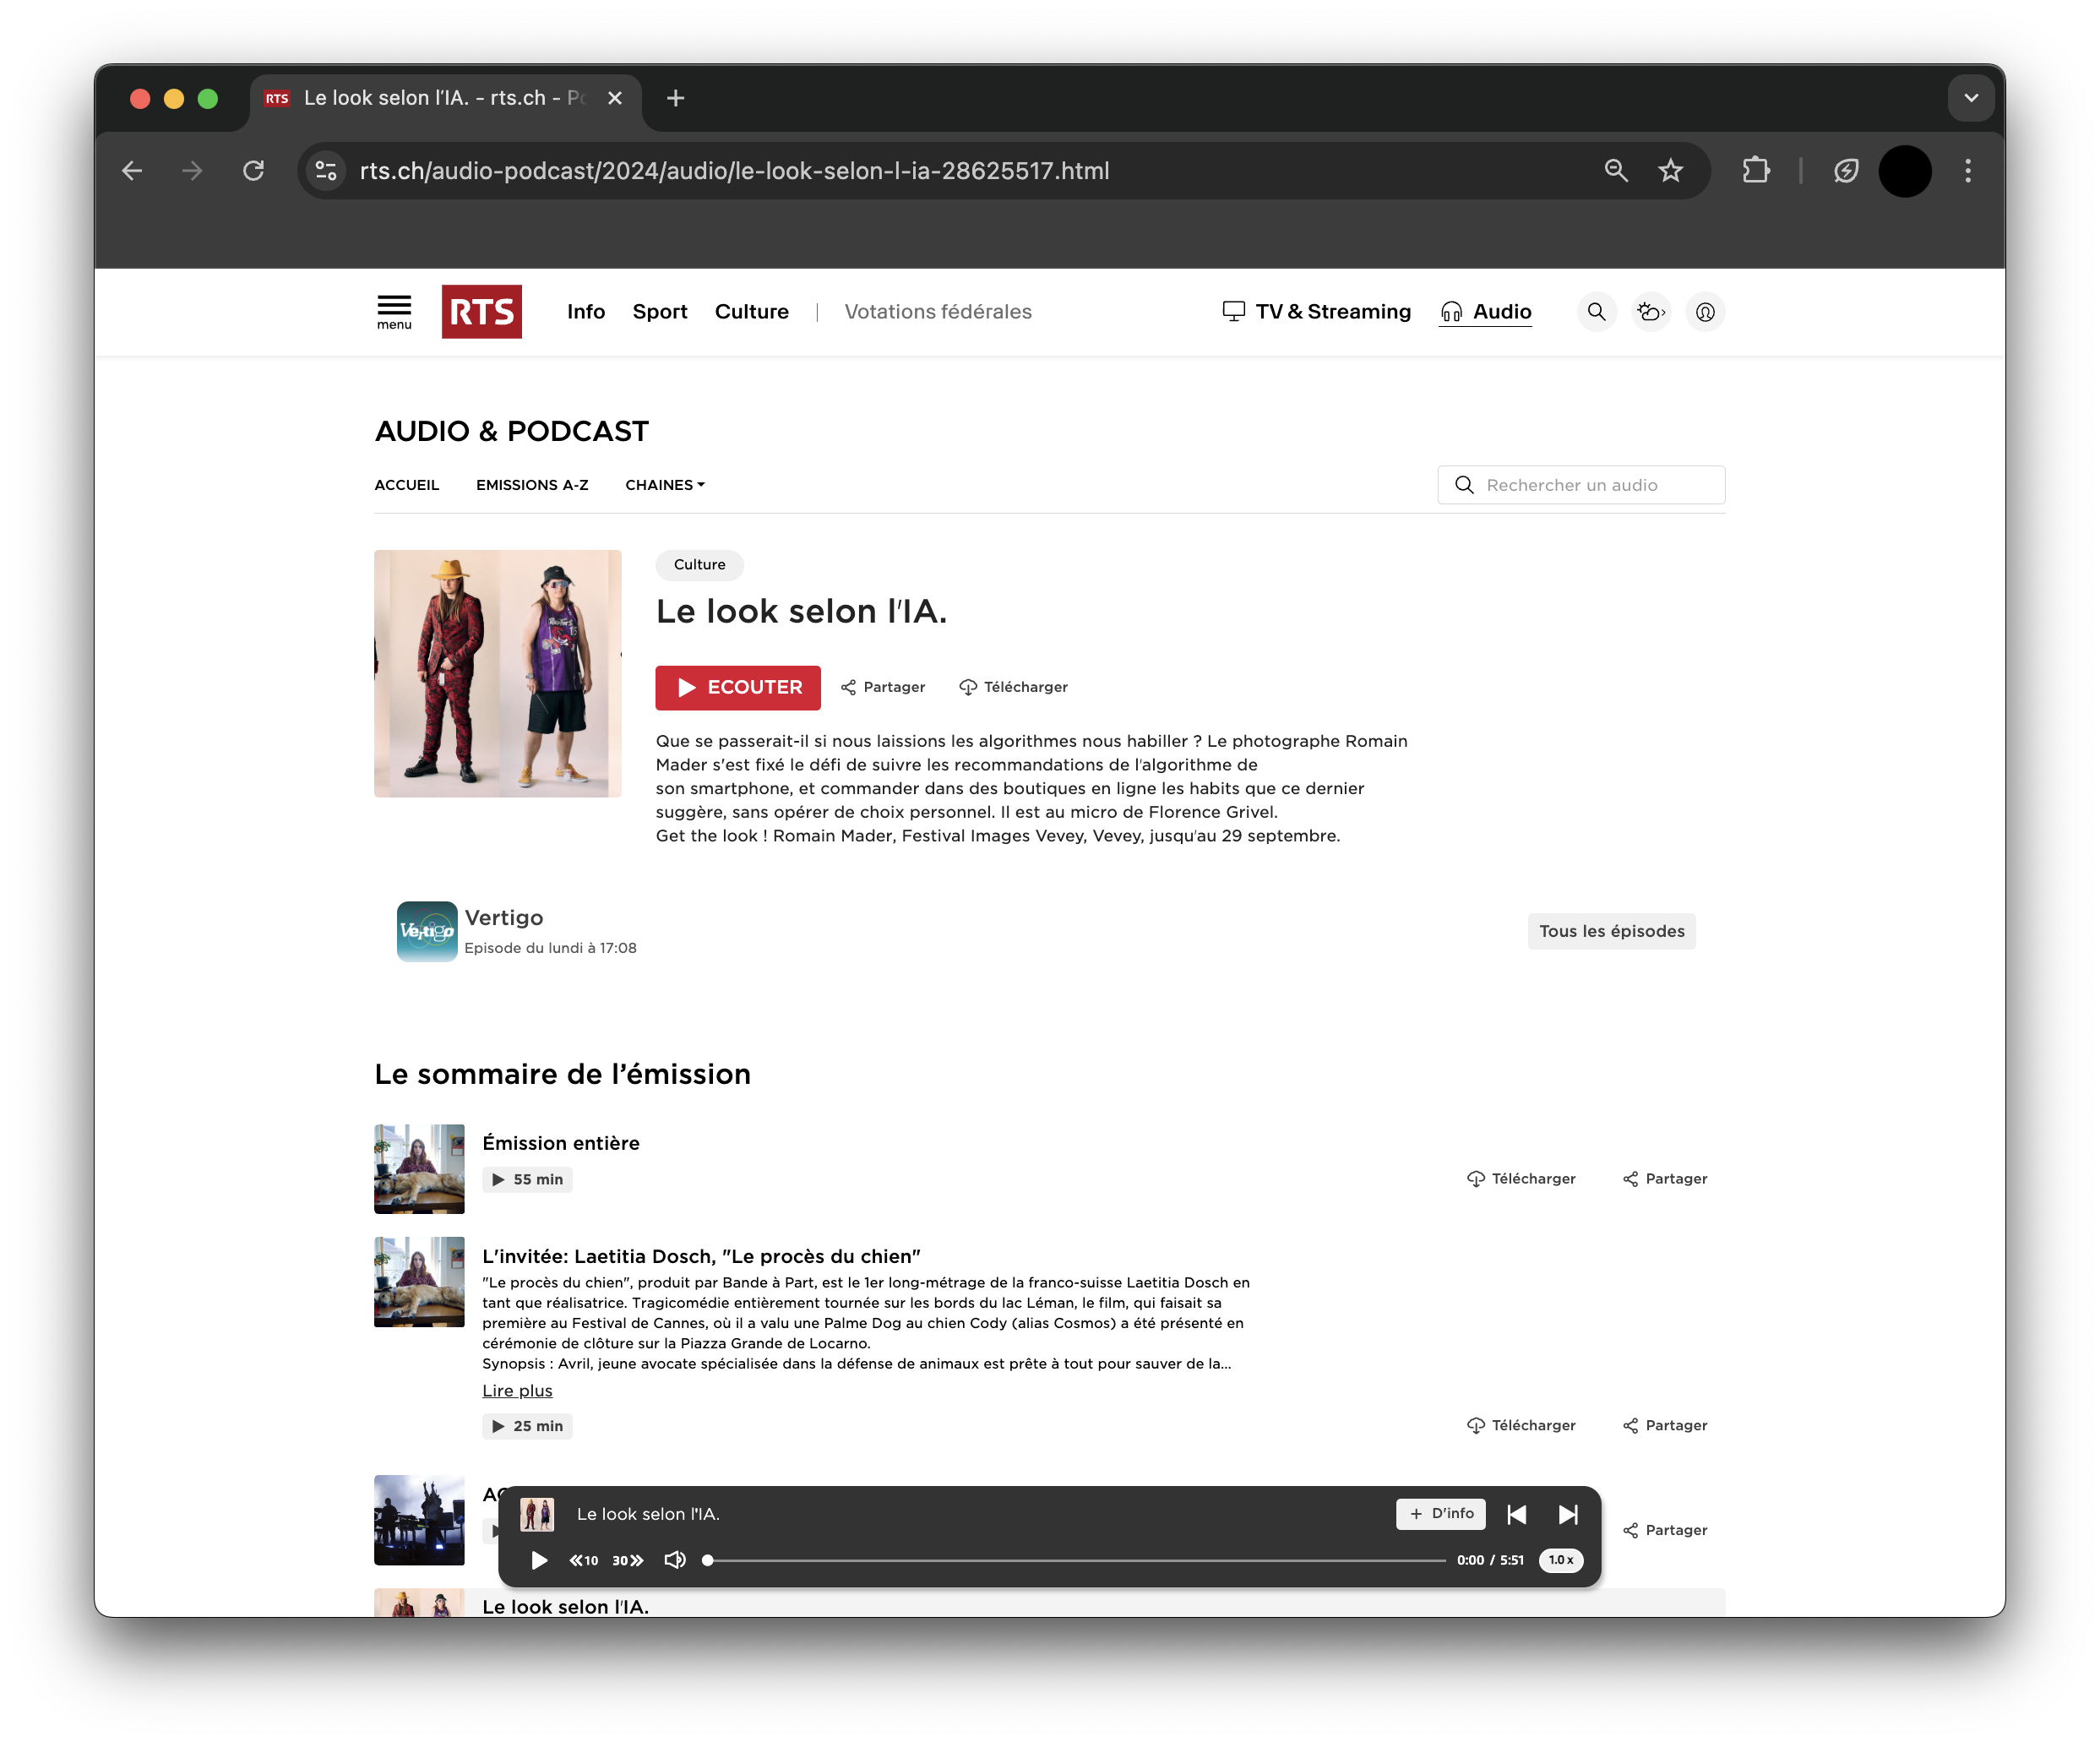
Task: Open Chrome three-dot menu
Action: tap(1968, 171)
